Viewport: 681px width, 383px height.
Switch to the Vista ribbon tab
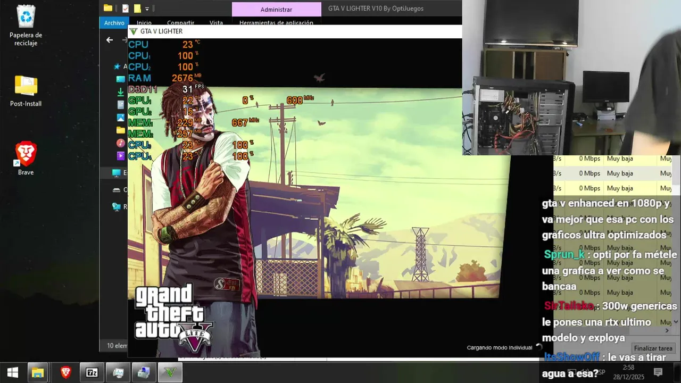point(216,23)
